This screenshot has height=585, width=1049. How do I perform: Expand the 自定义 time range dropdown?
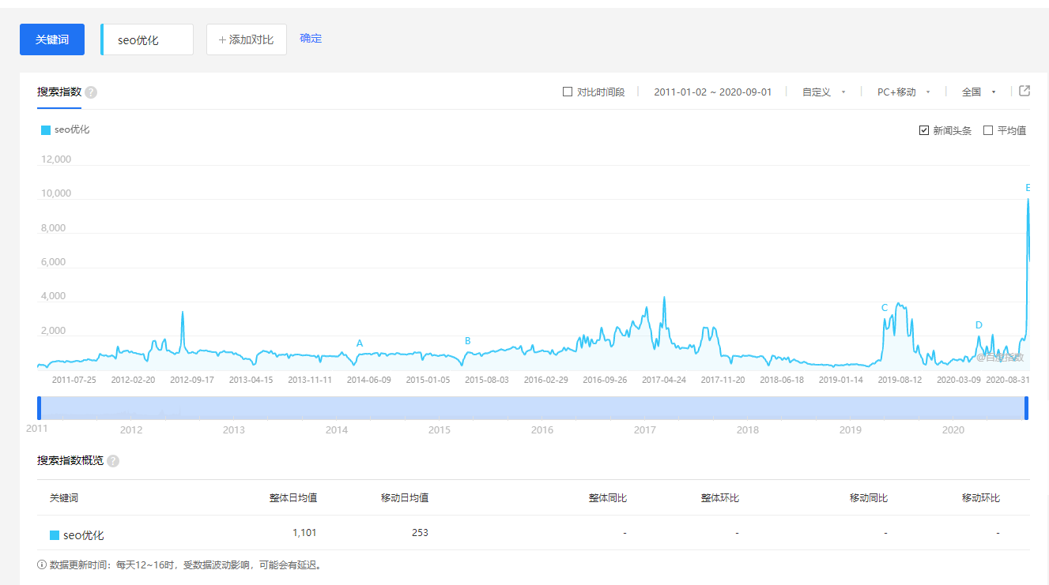824,92
